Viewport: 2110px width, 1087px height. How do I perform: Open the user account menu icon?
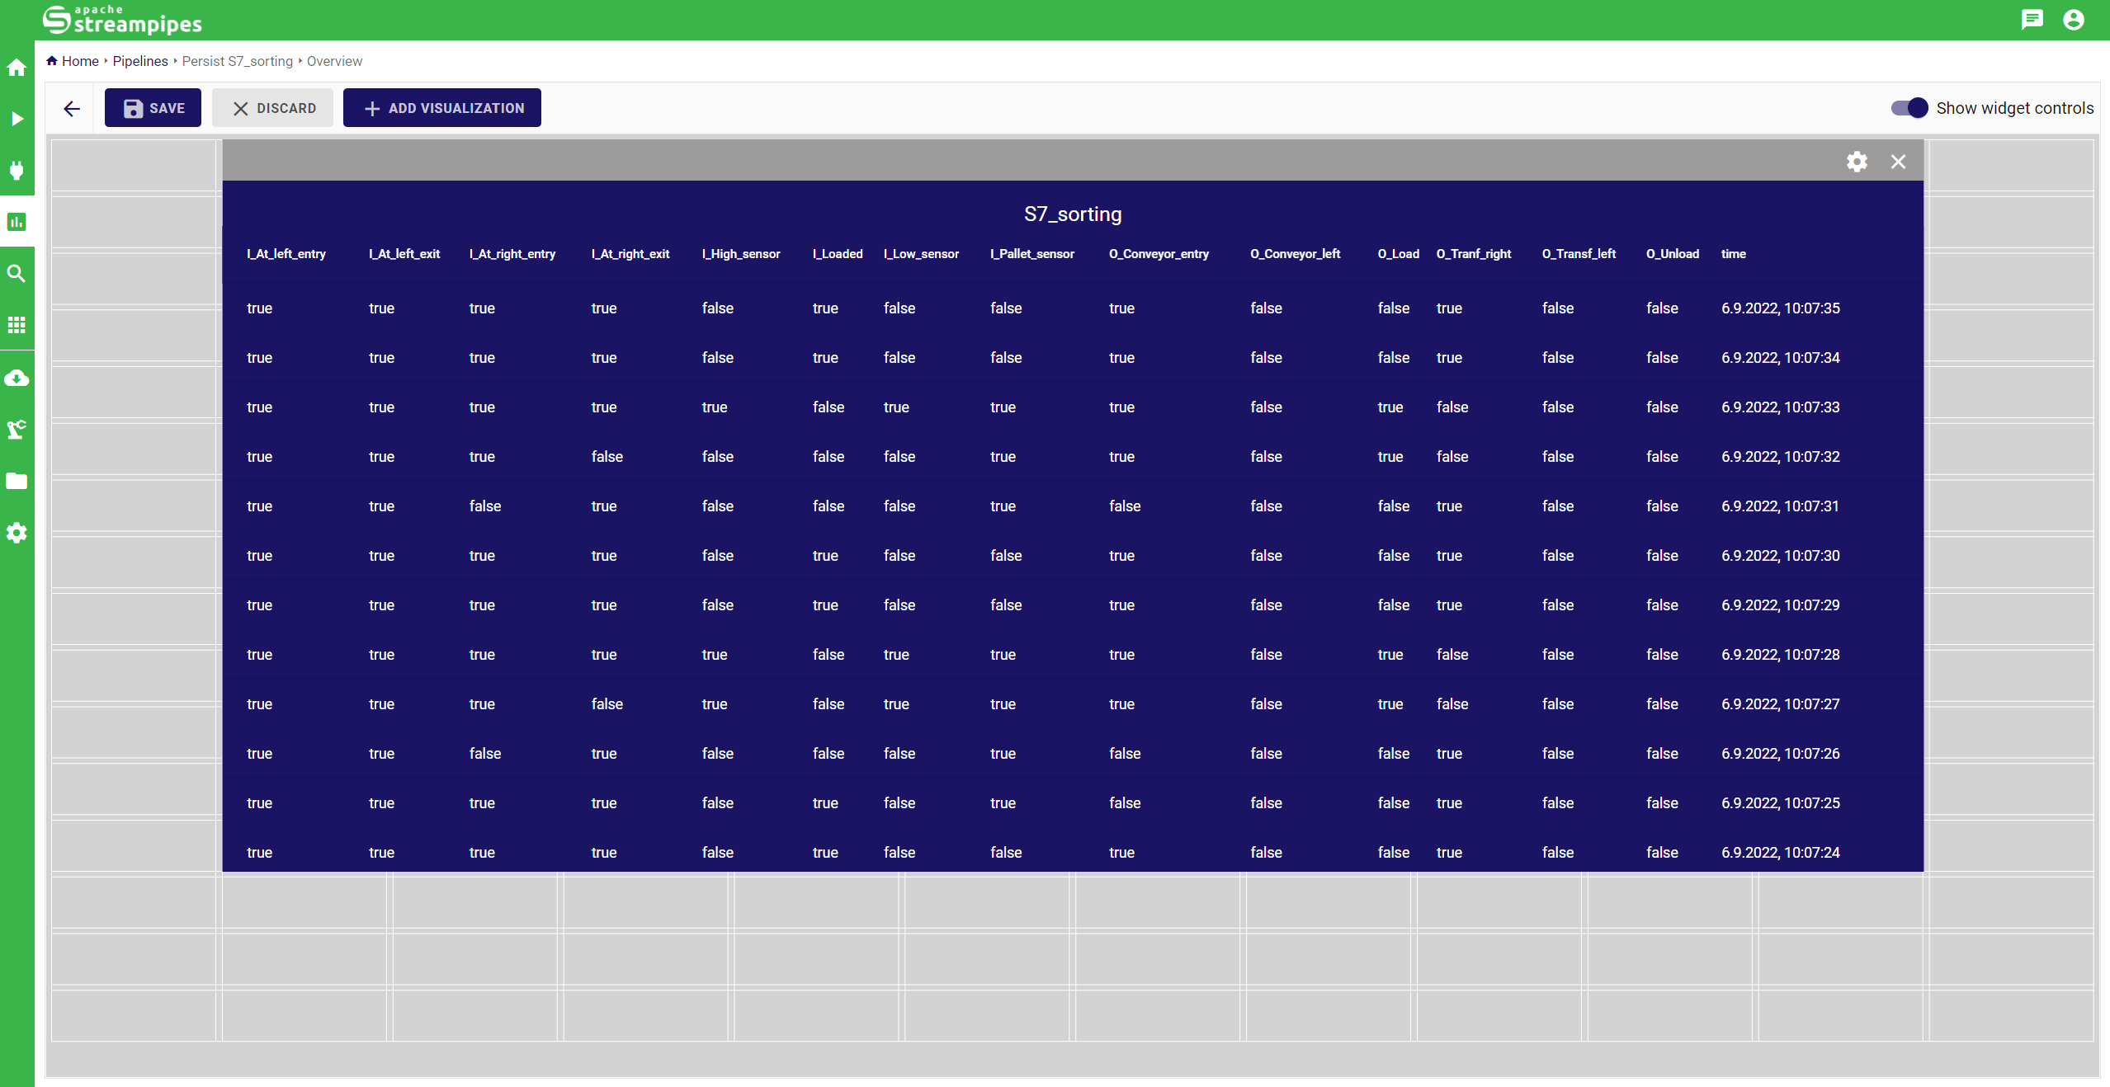(2073, 20)
